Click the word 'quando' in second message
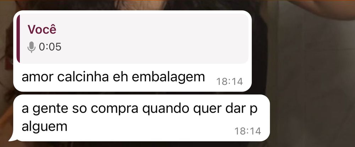 click(166, 109)
